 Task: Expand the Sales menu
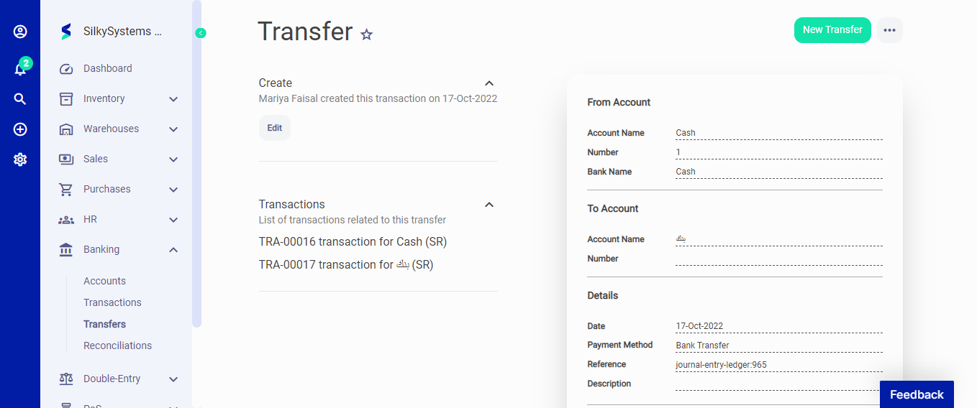coord(173,159)
